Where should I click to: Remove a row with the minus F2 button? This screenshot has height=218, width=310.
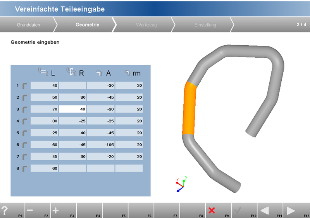click(38, 211)
